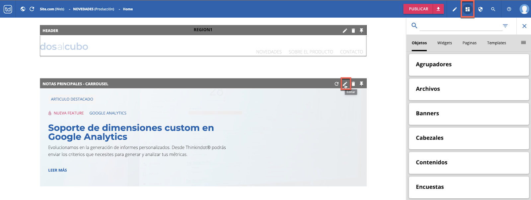Image resolution: width=531 pixels, height=200 pixels.
Task: Reload the Notas Principales carrousel widget
Action: coord(337,84)
